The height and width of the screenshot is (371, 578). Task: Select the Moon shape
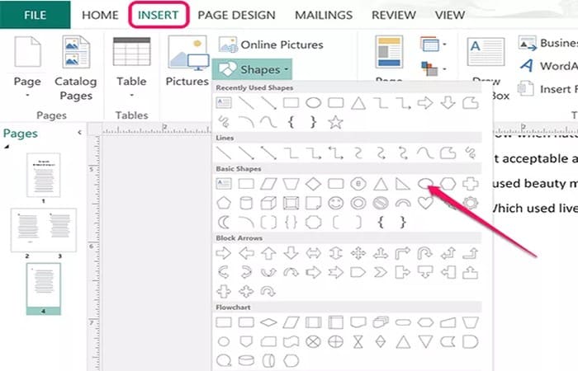[224, 223]
